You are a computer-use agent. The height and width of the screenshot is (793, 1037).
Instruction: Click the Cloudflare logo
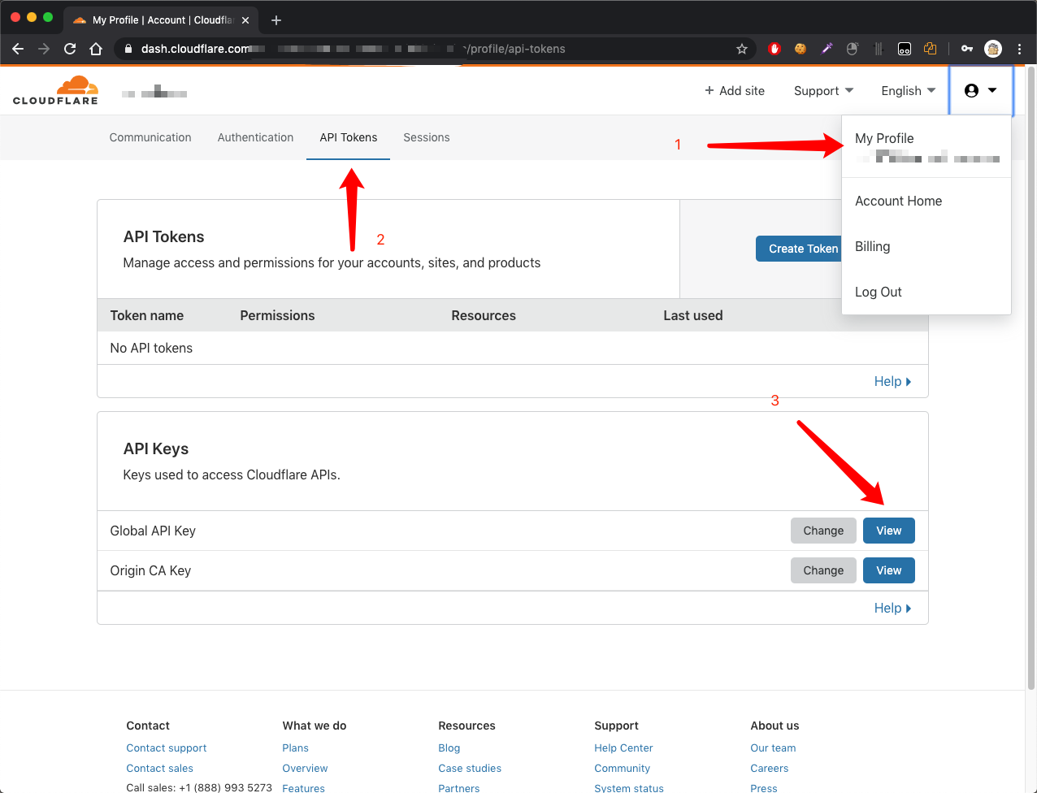pos(55,90)
